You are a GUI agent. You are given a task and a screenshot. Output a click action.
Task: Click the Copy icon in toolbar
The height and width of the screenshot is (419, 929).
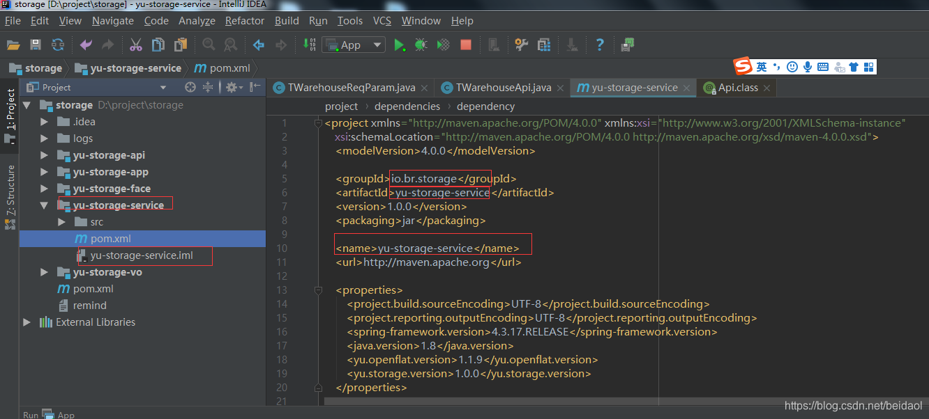(x=158, y=45)
